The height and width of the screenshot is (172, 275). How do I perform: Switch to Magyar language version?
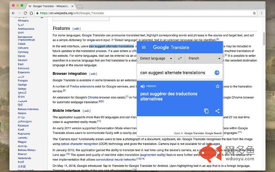pos(22,142)
